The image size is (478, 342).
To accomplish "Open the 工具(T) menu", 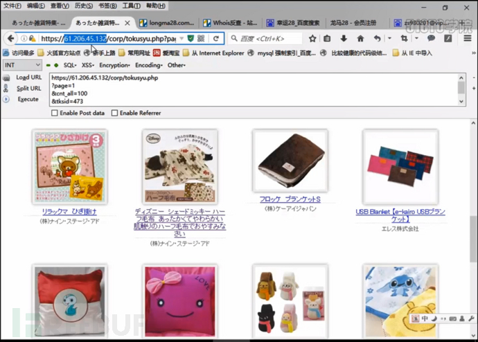I will click(x=132, y=6).
